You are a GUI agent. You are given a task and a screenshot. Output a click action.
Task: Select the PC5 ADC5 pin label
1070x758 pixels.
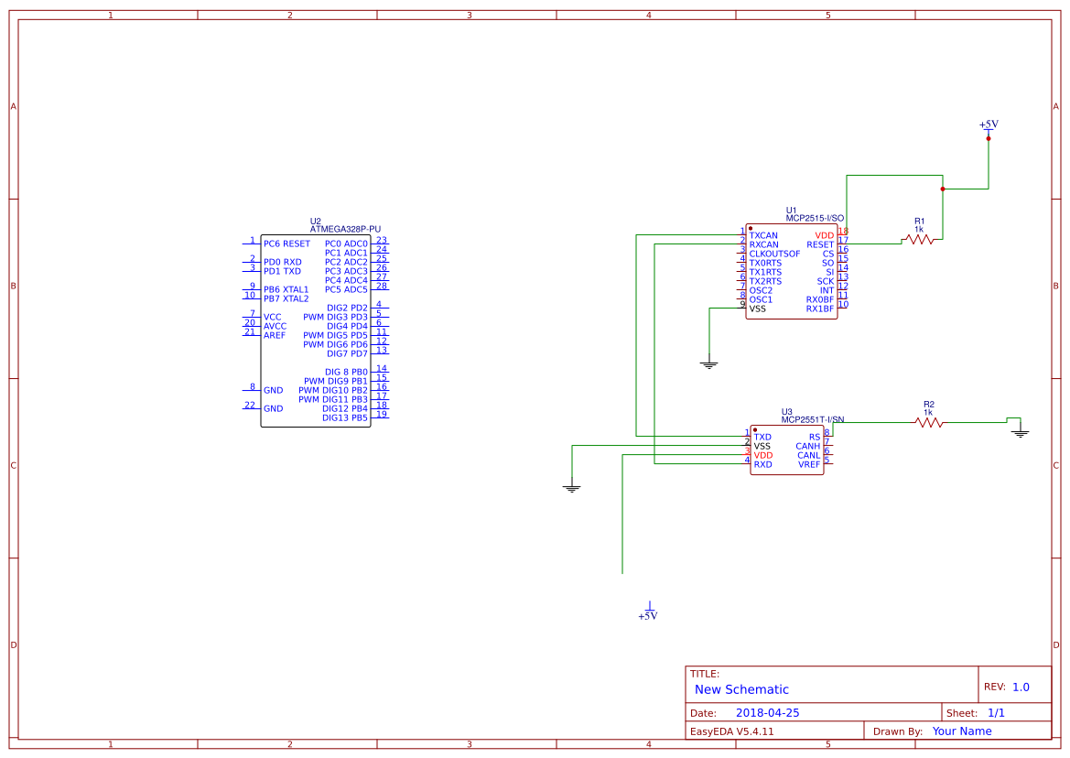[346, 289]
